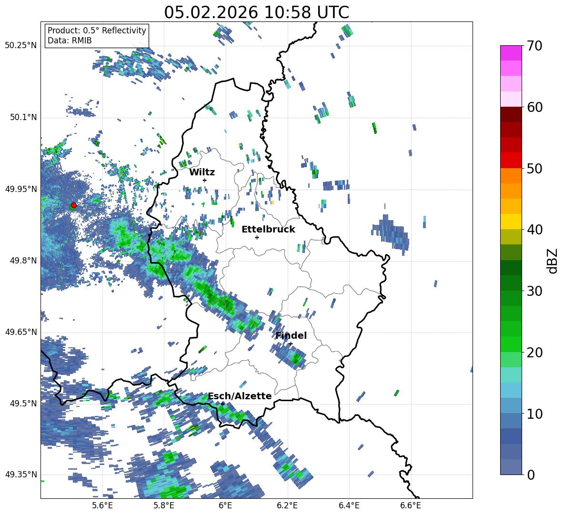Click the 6°E longitude tick label
The image size is (564, 515).
coord(225,505)
